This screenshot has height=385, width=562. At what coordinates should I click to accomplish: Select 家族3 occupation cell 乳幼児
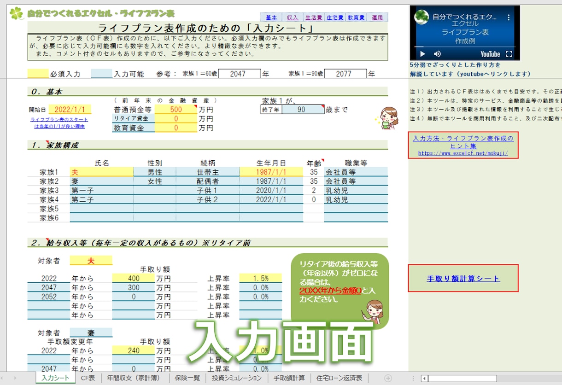pyautogui.click(x=356, y=190)
